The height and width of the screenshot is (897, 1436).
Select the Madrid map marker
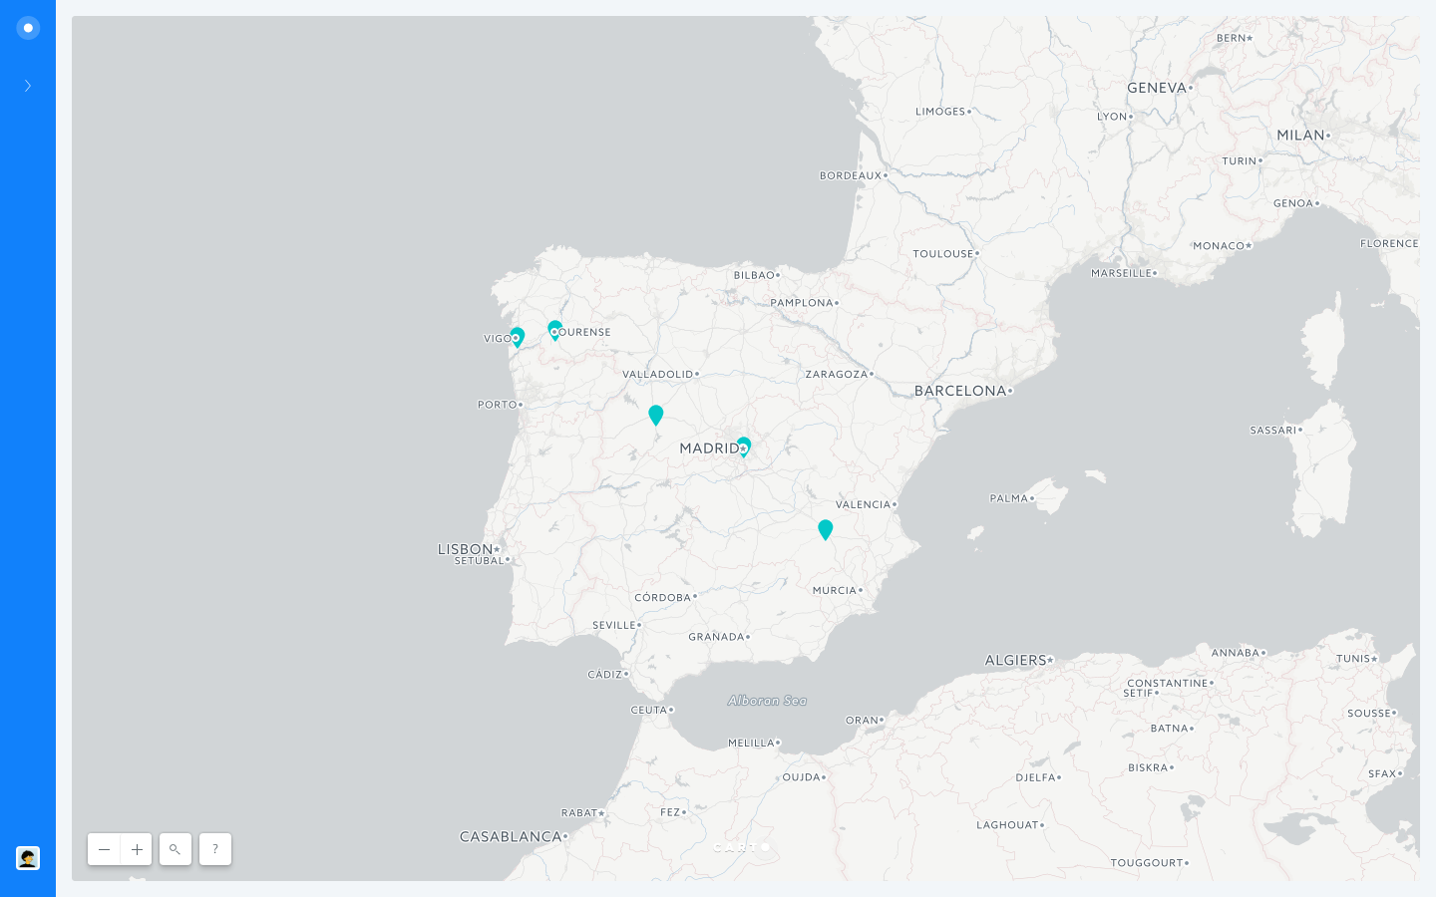point(744,447)
